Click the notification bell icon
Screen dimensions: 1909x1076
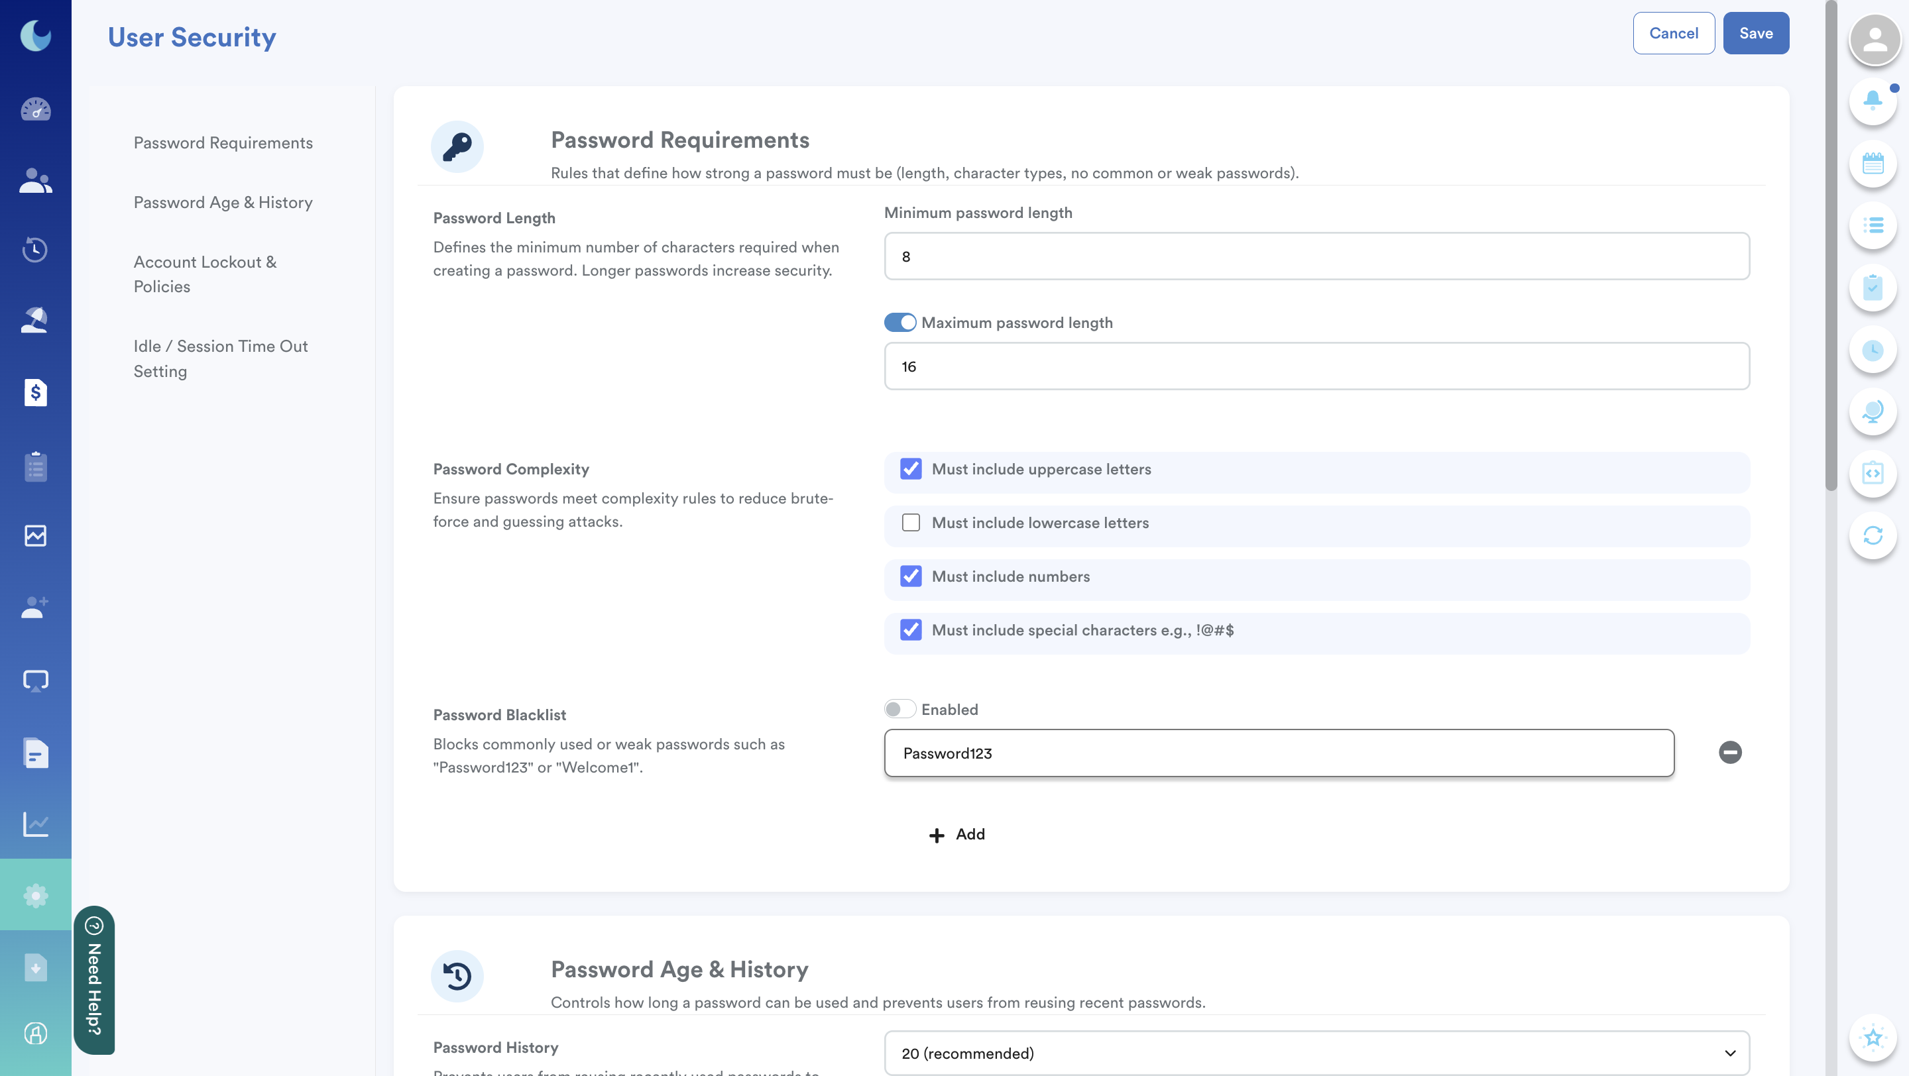pos(1873,100)
